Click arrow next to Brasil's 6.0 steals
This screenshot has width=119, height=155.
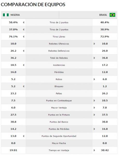(94, 79)
